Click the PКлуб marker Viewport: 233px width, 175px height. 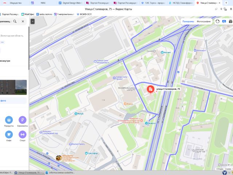tap(76, 114)
